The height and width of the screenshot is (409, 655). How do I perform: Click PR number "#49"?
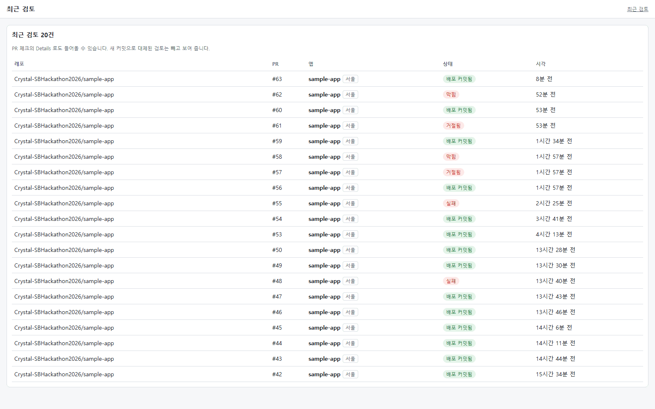[277, 265]
